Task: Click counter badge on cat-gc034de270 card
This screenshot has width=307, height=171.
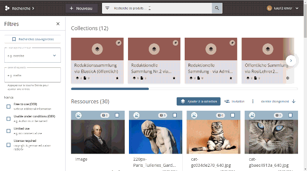Action: click(x=221, y=115)
